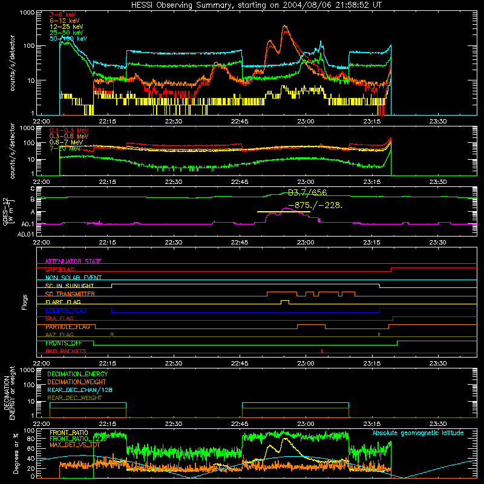Click the DECIMATION_WEIGHT legend label
The width and height of the screenshot is (484, 484).
[77, 382]
